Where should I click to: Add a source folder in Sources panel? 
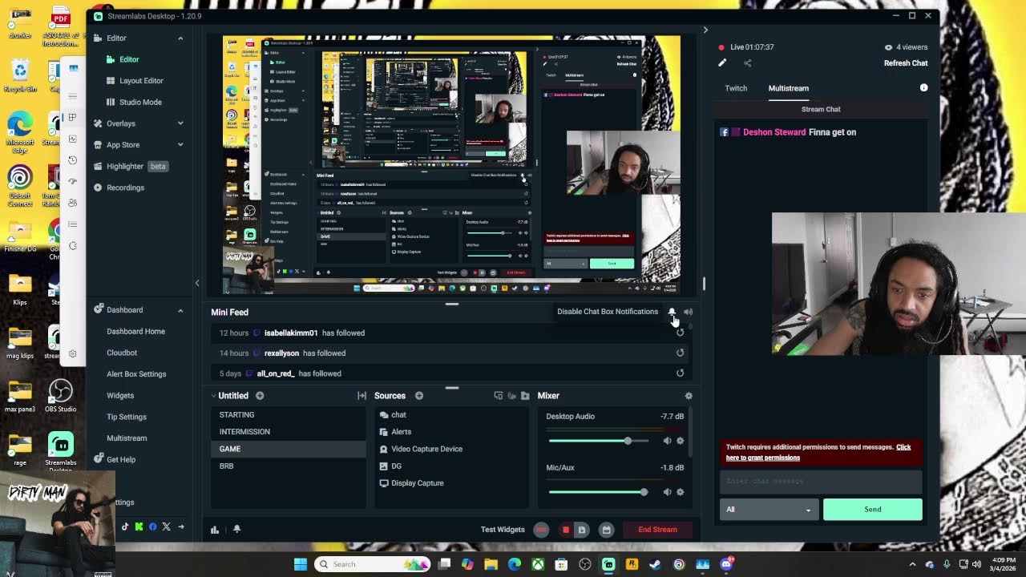coord(525,396)
